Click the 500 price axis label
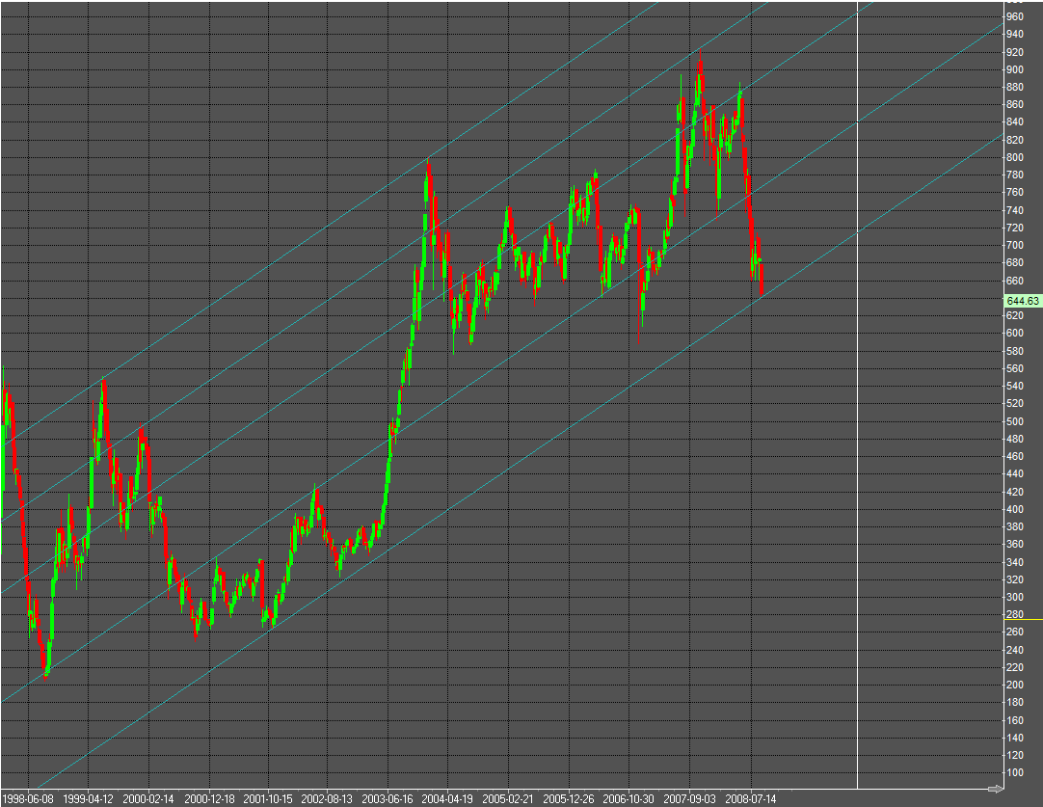The width and height of the screenshot is (1043, 807). [1015, 421]
